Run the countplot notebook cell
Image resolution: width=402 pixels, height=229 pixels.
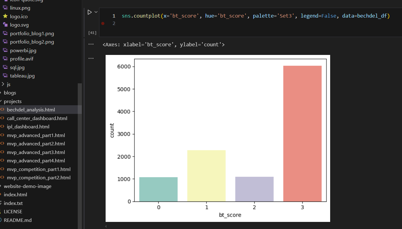pos(90,12)
